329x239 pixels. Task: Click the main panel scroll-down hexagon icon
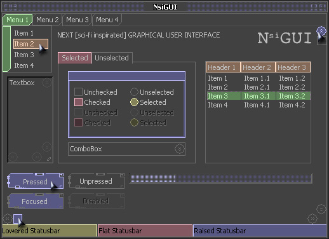point(321,209)
